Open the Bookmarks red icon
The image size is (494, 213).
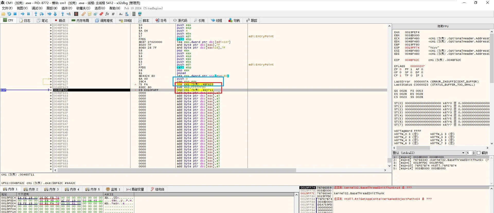101,14
